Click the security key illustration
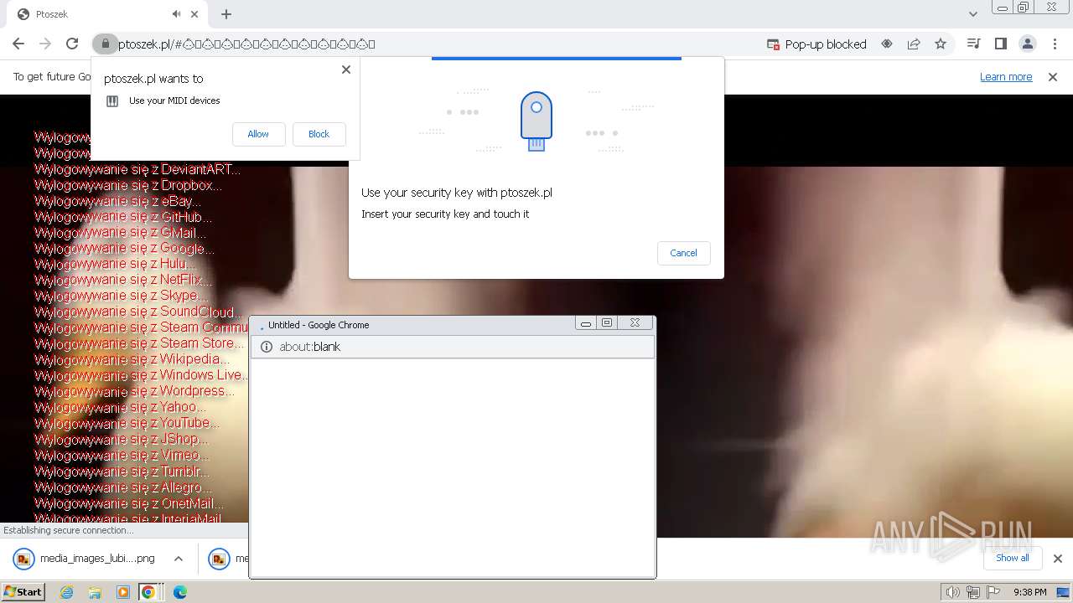 pyautogui.click(x=536, y=121)
